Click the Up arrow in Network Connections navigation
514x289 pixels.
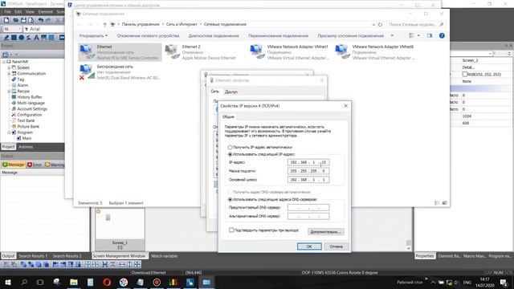pyautogui.click(x=104, y=24)
